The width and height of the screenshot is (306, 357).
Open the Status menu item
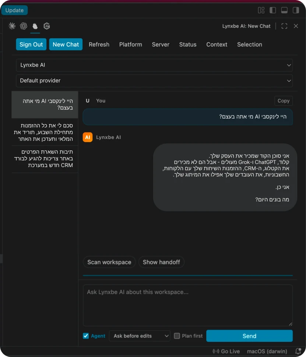click(187, 44)
